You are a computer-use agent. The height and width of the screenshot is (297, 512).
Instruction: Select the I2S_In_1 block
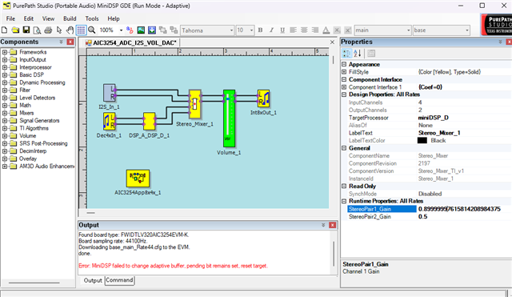110,93
